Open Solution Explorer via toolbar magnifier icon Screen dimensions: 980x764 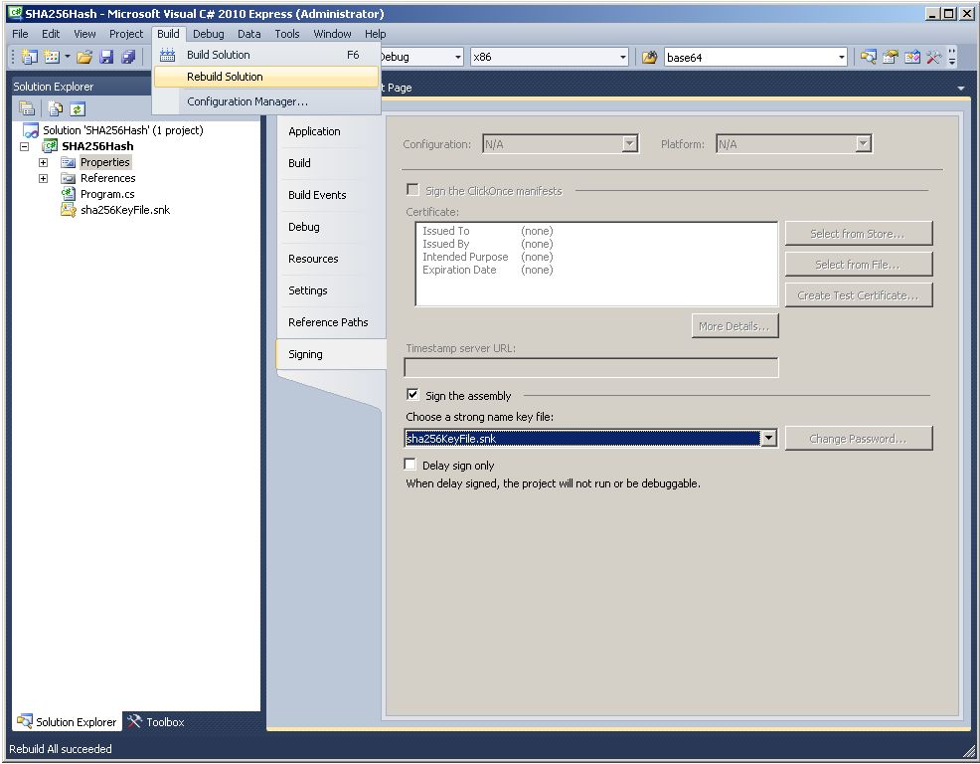(868, 57)
